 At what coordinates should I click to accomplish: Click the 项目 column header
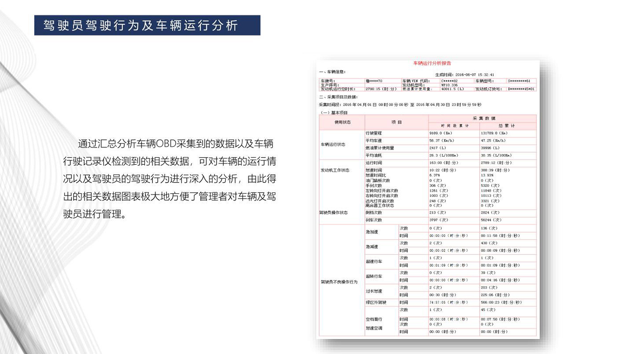pyautogui.click(x=397, y=122)
